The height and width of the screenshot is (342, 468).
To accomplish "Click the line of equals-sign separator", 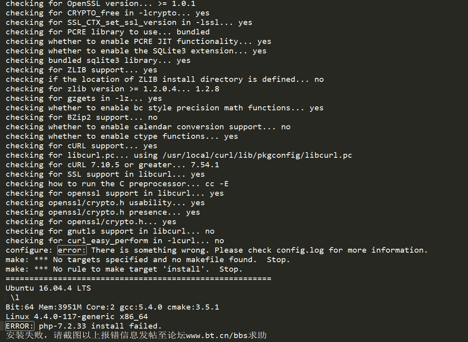I will coord(139,278).
